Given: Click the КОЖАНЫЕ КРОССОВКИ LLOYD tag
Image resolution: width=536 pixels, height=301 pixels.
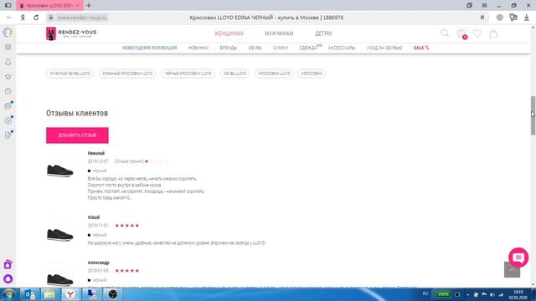Looking at the screenshot, I should tap(127, 74).
